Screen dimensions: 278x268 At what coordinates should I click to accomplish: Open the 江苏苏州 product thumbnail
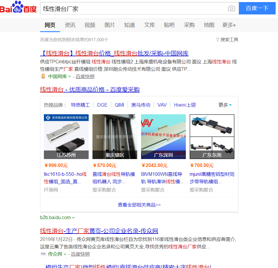pos(66,136)
